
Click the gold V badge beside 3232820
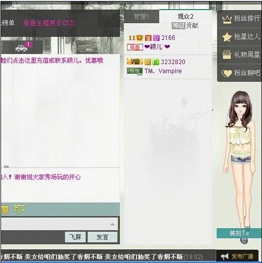(148, 62)
